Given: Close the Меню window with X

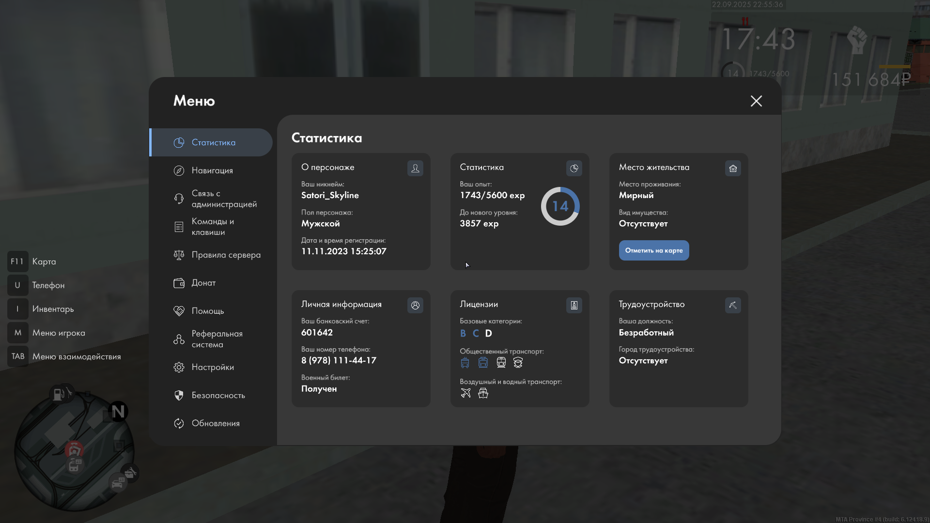Looking at the screenshot, I should coord(756,101).
